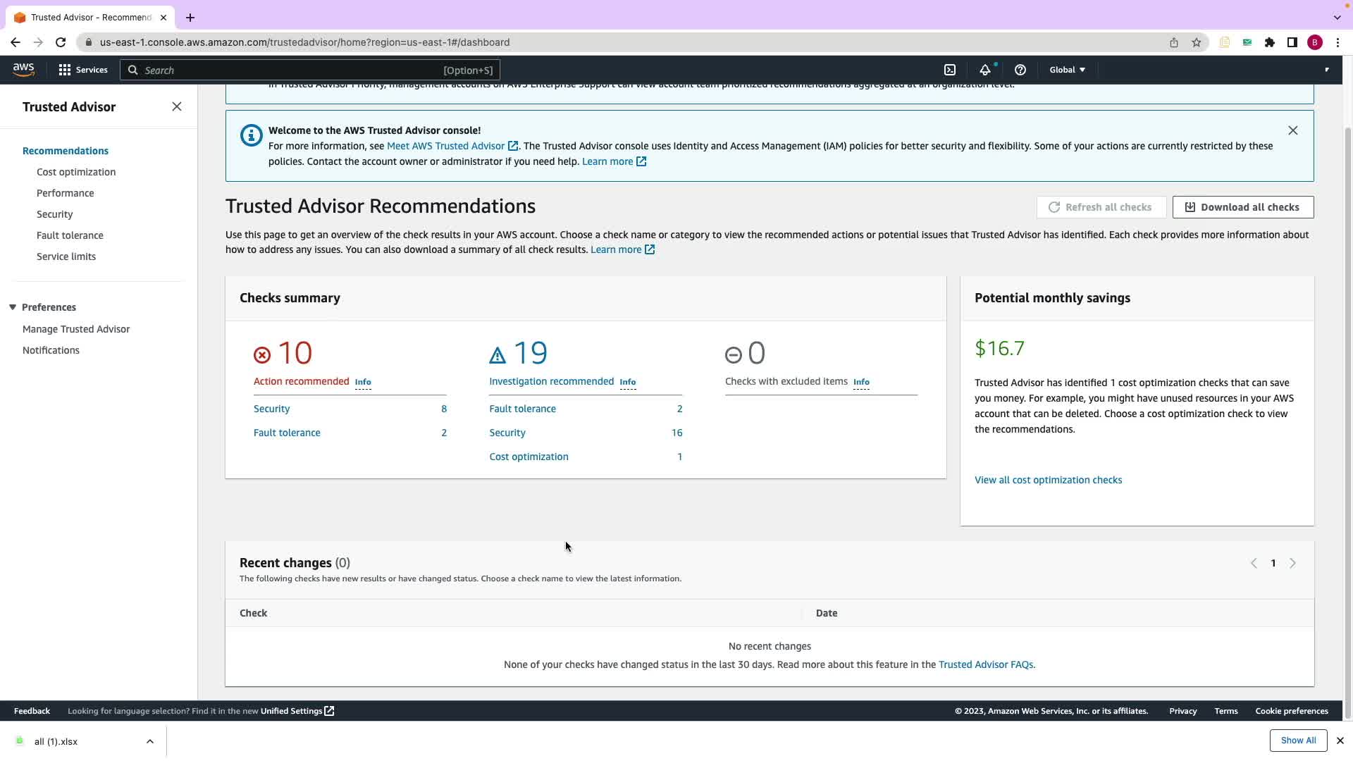This screenshot has width=1353, height=761.
Task: Click Info next to Action recommended
Action: [363, 382]
